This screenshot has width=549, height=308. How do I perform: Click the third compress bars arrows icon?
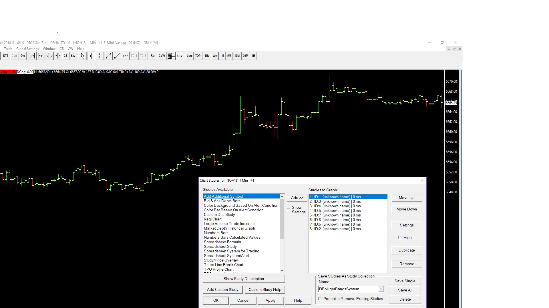pos(49,56)
